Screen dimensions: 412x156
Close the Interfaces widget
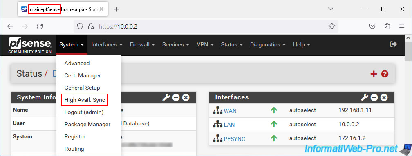384,98
